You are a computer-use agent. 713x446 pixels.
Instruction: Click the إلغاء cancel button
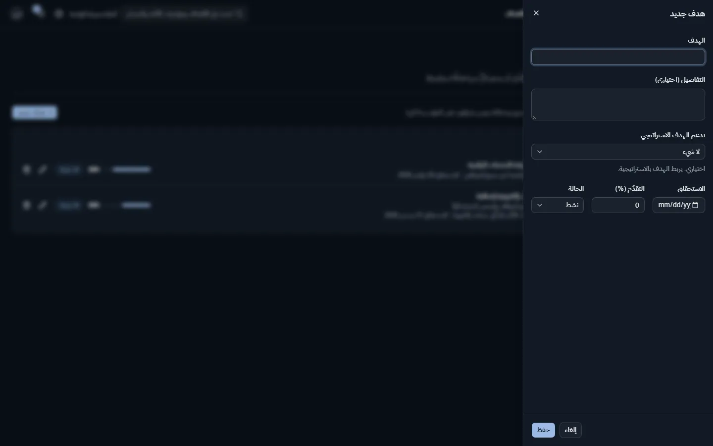(x=570, y=430)
